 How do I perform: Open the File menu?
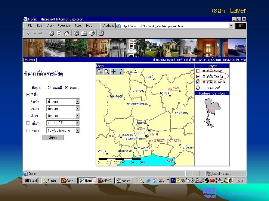click(30, 26)
